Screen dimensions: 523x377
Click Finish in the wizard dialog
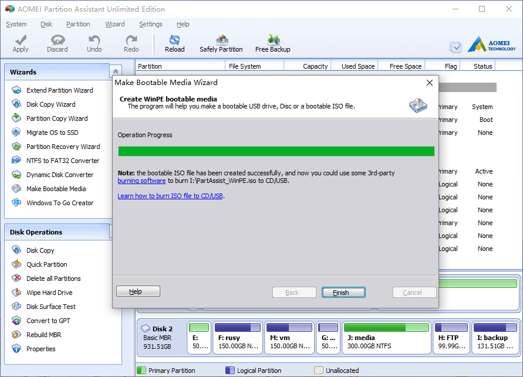pos(343,293)
